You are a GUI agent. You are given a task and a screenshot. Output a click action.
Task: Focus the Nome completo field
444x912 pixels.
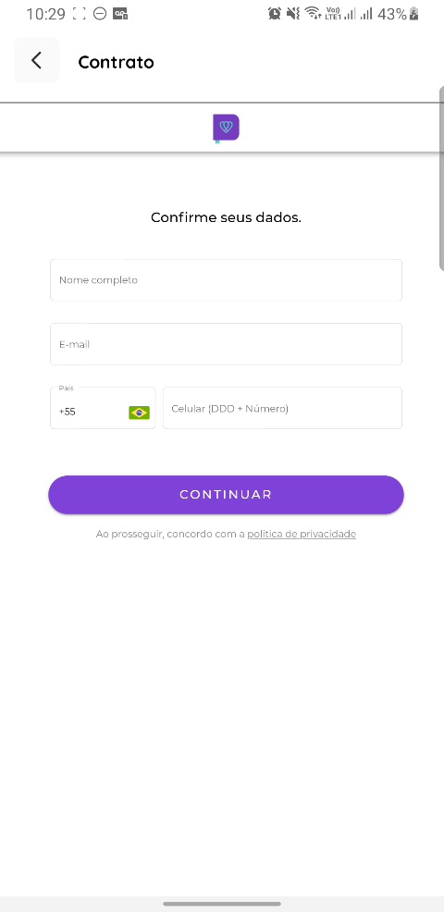(x=226, y=279)
